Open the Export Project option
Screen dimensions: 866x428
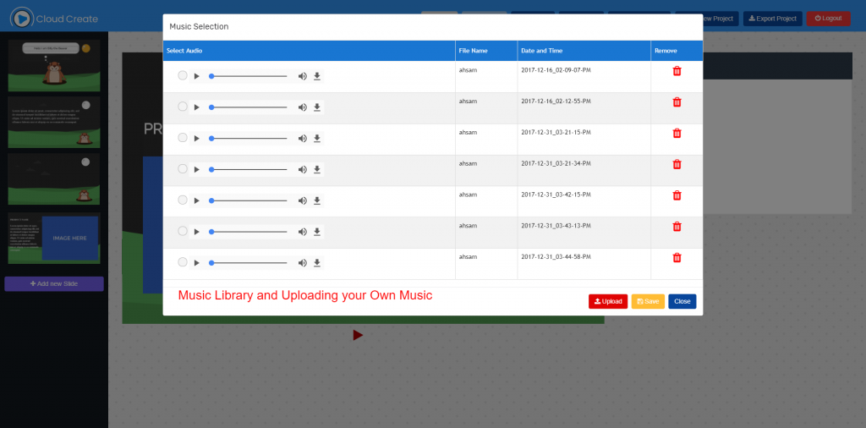(x=772, y=19)
